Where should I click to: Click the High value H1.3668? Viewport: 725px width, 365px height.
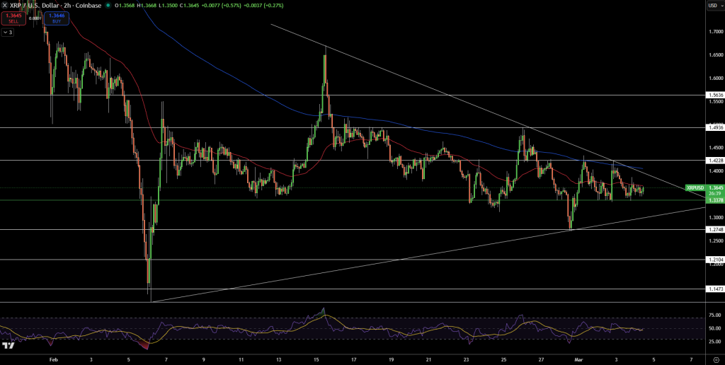(x=146, y=6)
